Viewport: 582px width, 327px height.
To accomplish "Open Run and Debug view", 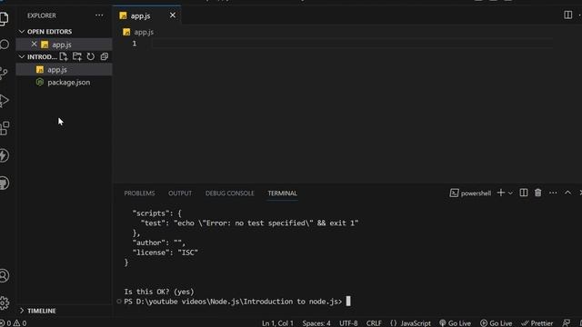I will point(4,101).
